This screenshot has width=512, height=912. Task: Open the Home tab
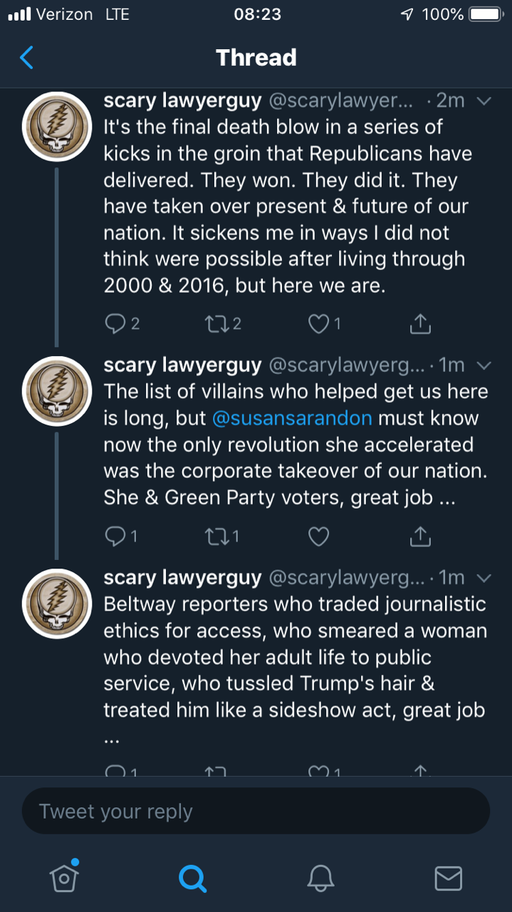pos(64,877)
